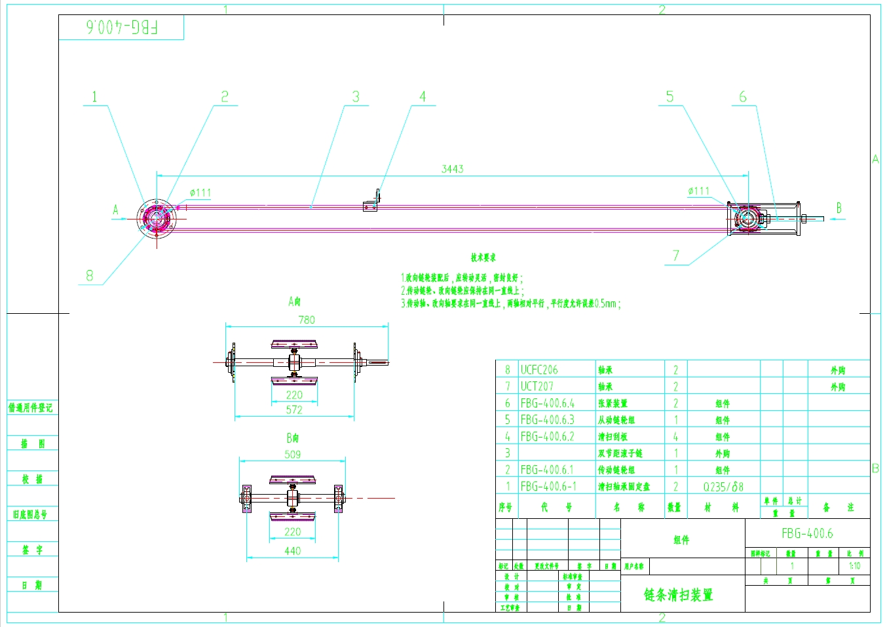Click part name 清扫轴承固定盘
Image resolution: width=887 pixels, height=627 pixels.
[x=624, y=487]
